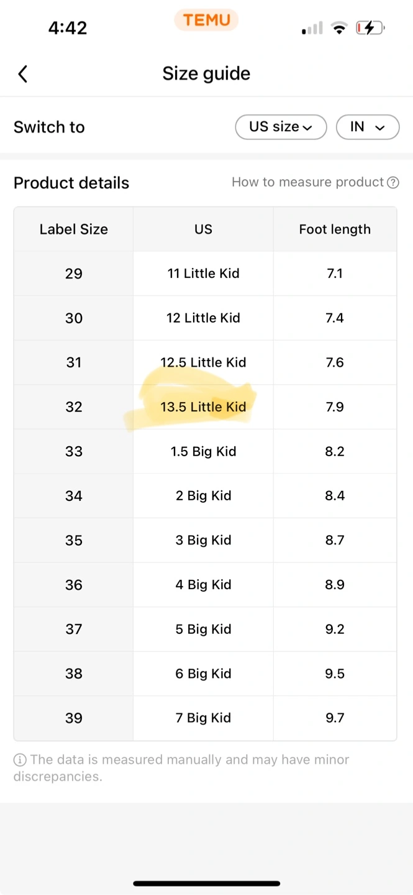Tap the info icon beside data disclaimer
Viewport: 413px width, 895px height.
pyautogui.click(x=20, y=760)
